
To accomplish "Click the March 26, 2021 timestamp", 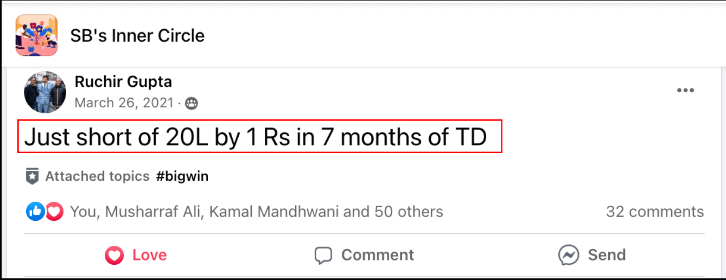I will pos(124,103).
